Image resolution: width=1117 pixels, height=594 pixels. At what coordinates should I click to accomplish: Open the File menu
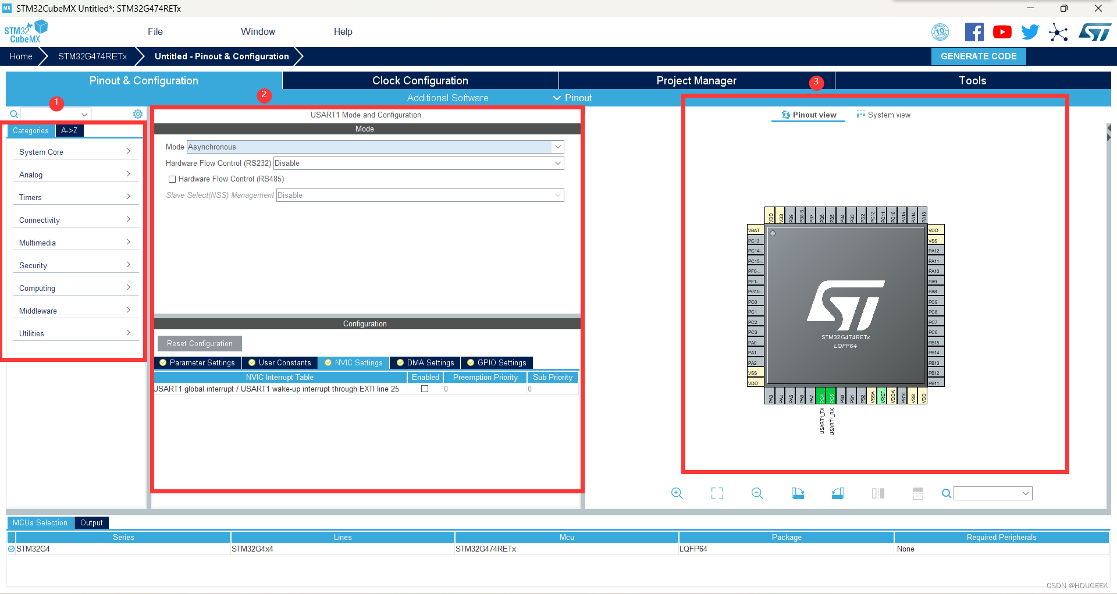155,31
